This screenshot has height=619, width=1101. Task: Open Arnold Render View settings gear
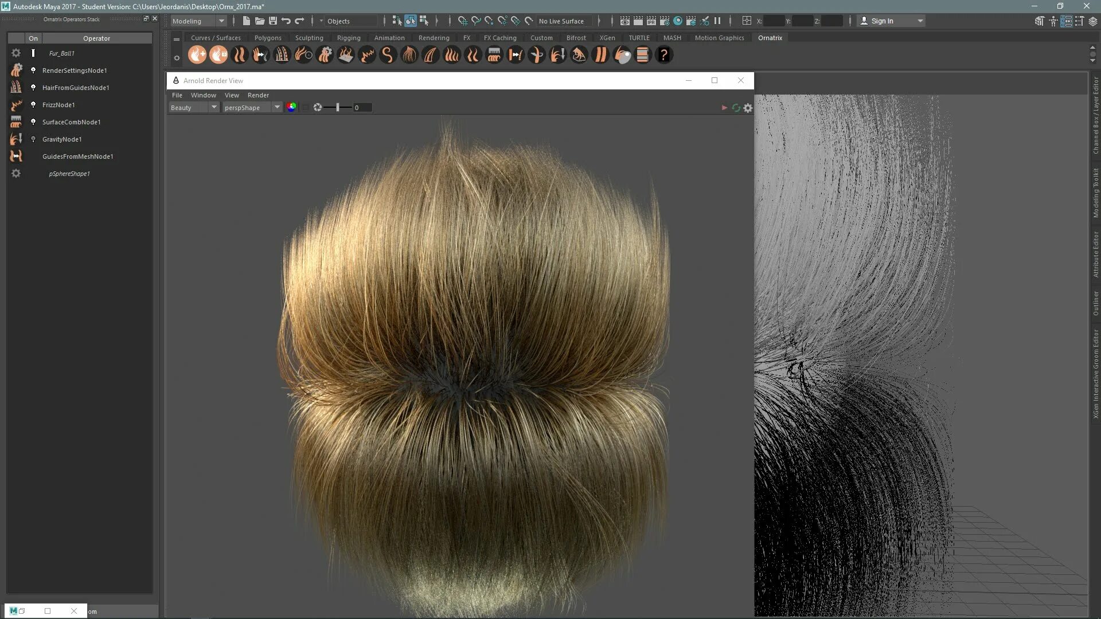tap(748, 108)
